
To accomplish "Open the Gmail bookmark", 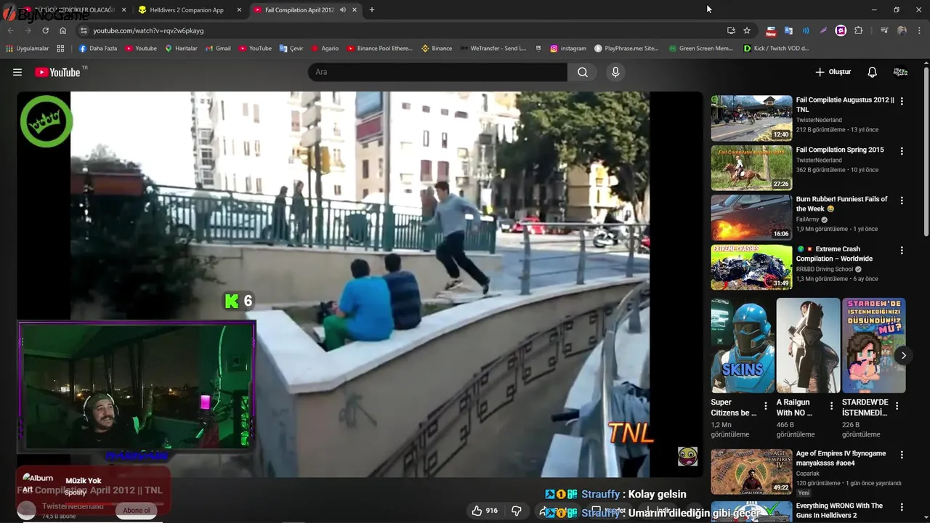I will (218, 49).
